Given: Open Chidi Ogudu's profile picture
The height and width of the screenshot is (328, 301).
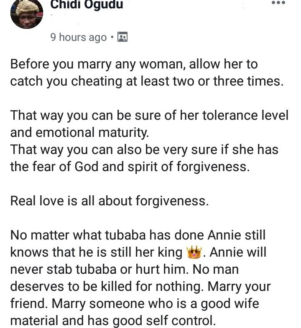Looking at the screenshot, I should coord(27,14).
